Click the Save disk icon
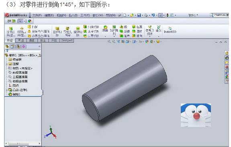Viewport: 231px width, 147px height. coord(139,15)
